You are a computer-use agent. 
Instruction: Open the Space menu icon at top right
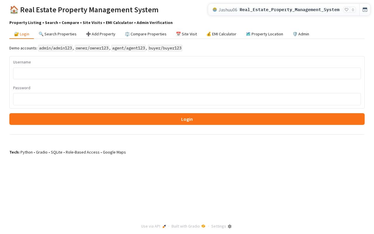tap(365, 10)
